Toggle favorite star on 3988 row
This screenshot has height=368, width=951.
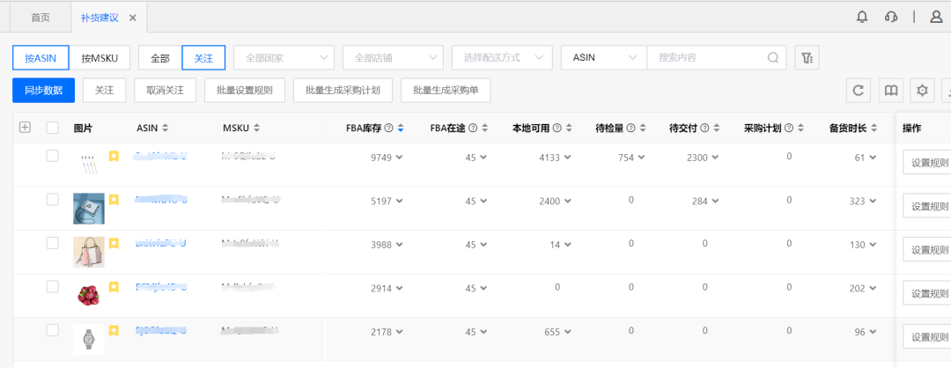[x=114, y=243]
